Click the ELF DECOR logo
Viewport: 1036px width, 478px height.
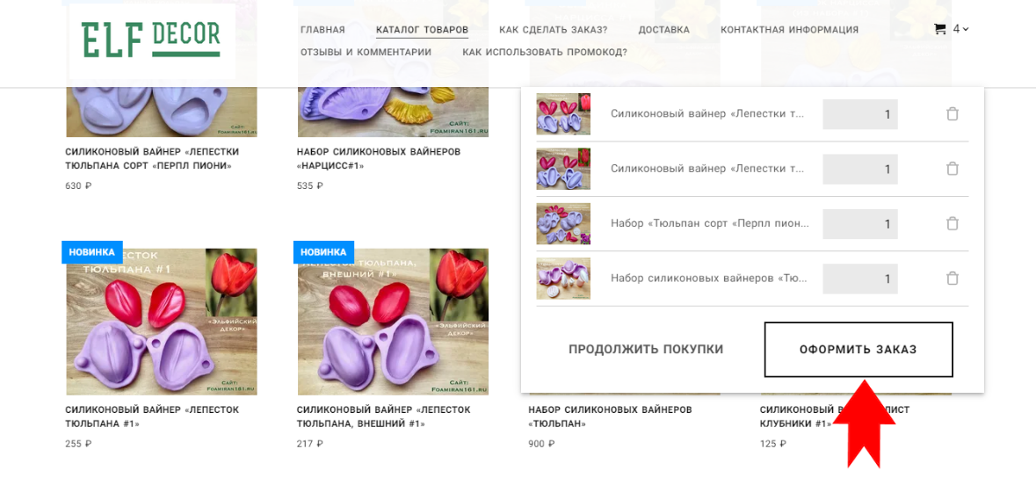(151, 40)
